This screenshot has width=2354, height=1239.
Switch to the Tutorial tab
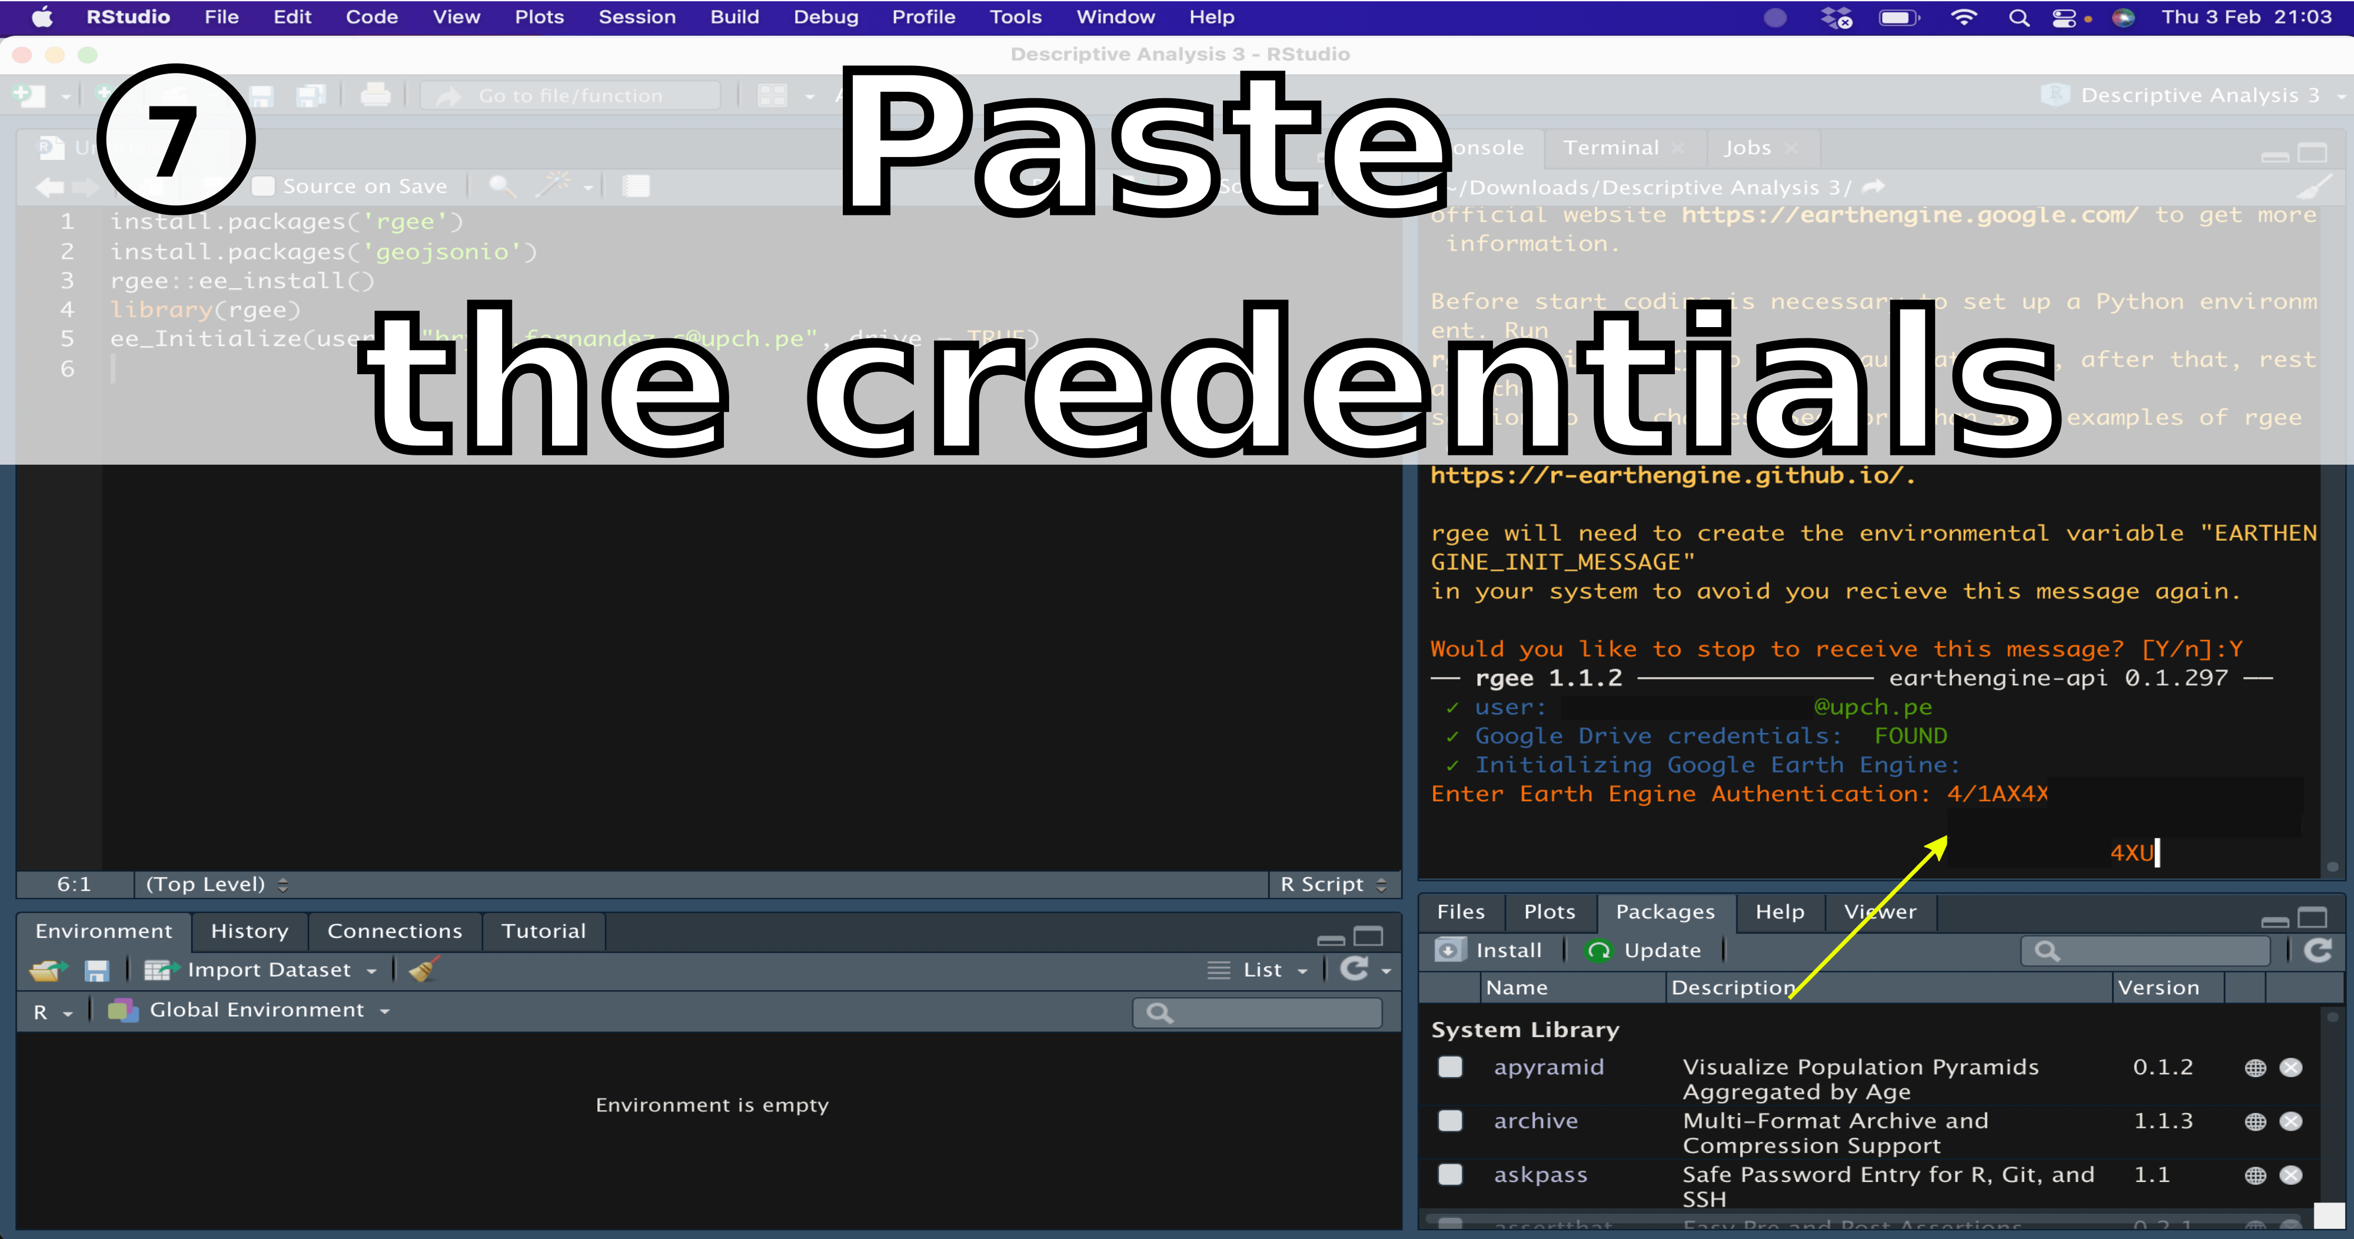tap(543, 931)
